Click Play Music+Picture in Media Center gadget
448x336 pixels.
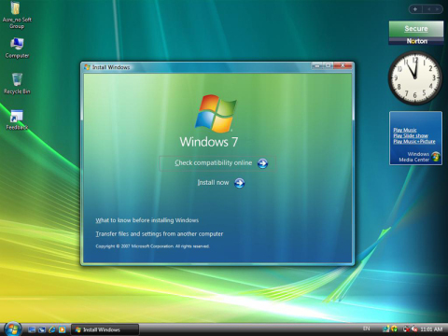(414, 142)
